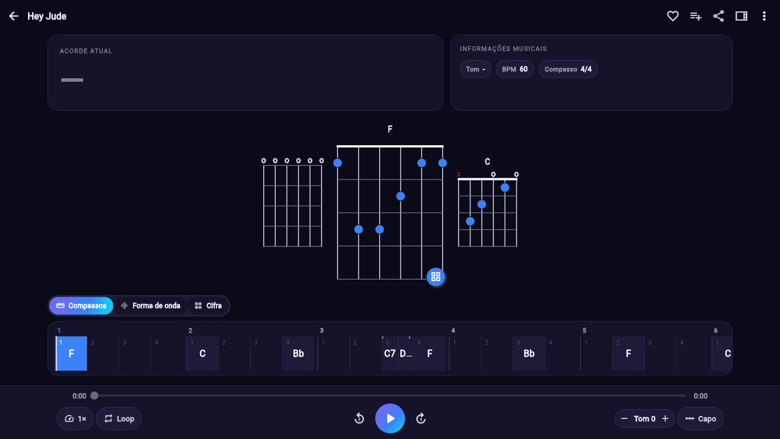This screenshot has height=439, width=780.
Task: Click the empty open-strings chord diagram
Action: (x=292, y=203)
